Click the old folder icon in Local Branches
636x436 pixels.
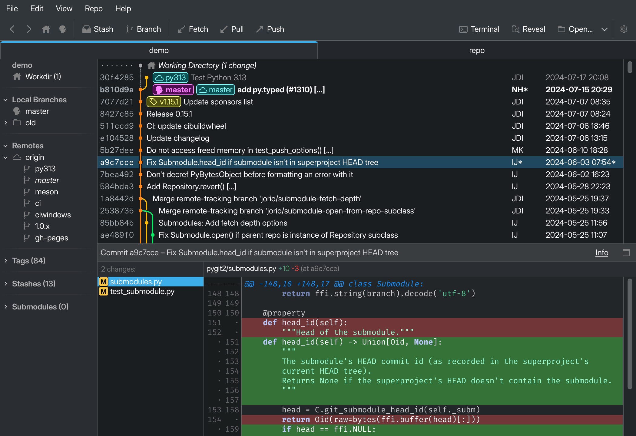click(17, 123)
